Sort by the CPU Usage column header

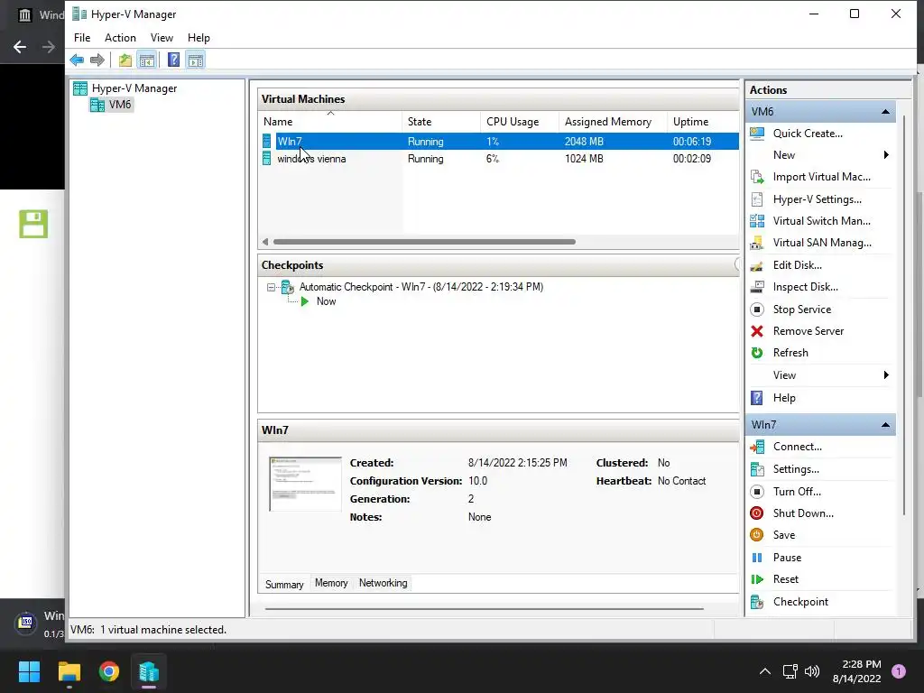click(520, 122)
